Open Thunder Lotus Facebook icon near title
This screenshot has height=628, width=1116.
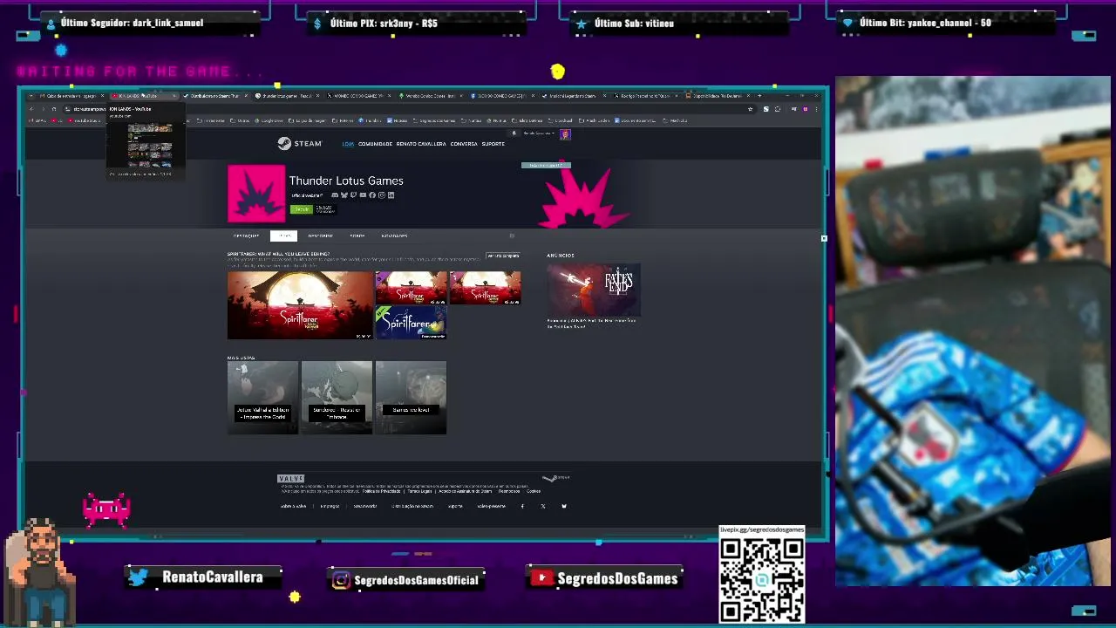click(372, 195)
